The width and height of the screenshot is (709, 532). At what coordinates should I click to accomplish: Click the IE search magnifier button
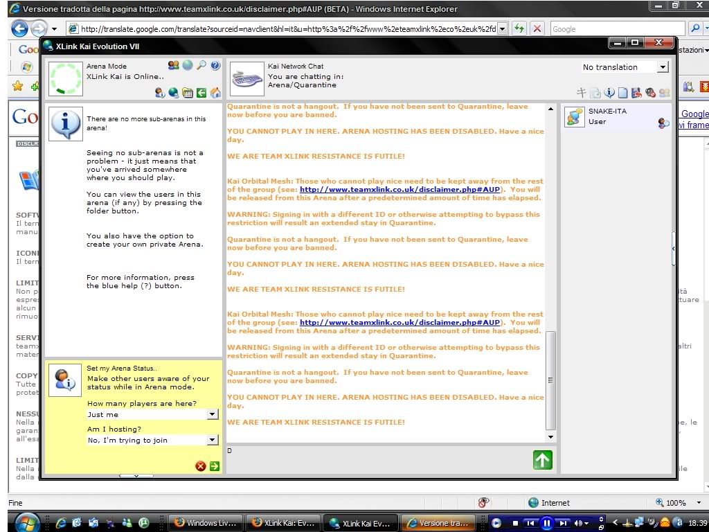pos(694,28)
